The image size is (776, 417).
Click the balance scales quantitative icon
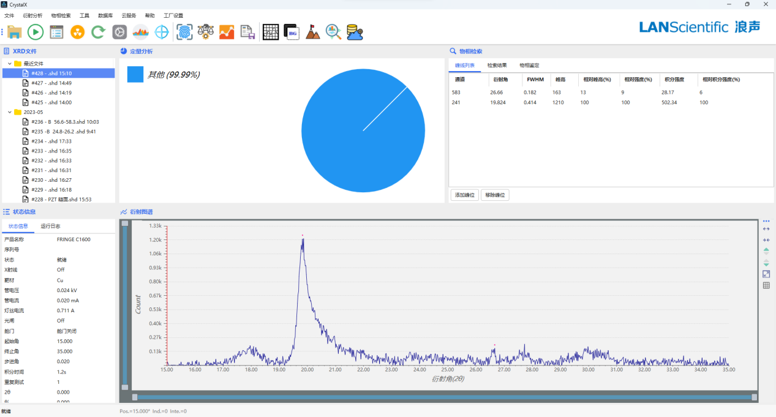(x=205, y=32)
